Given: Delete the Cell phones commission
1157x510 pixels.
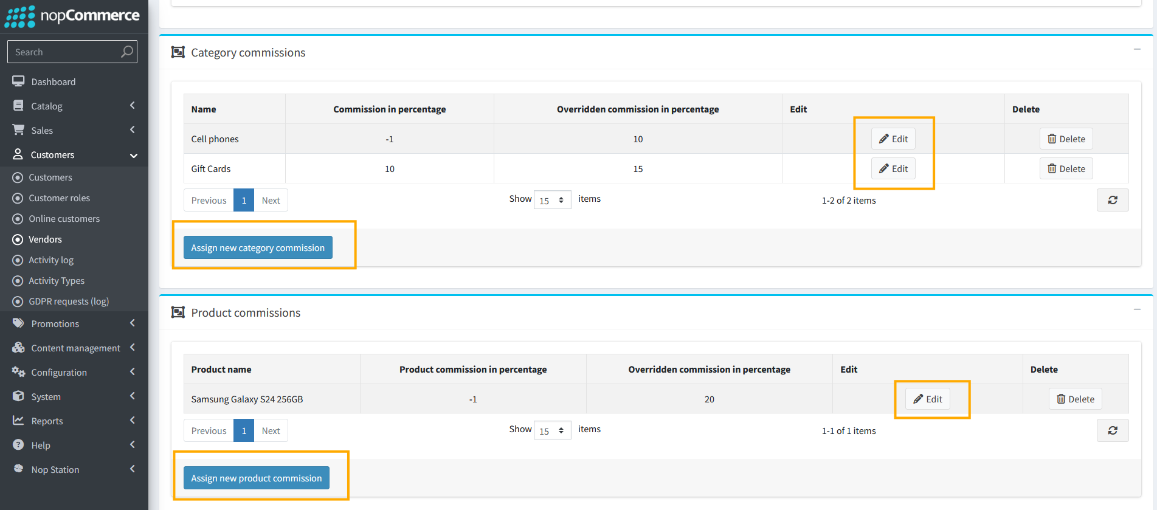Looking at the screenshot, I should [1066, 139].
